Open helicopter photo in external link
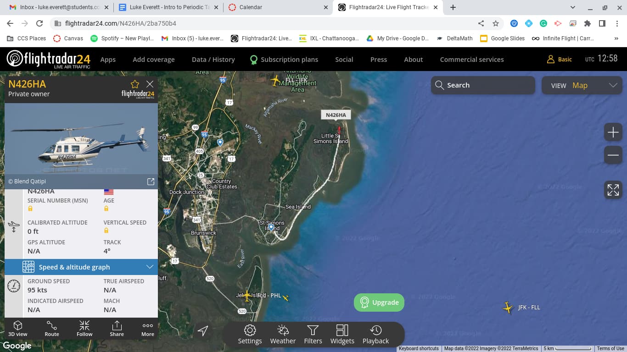Image resolution: width=627 pixels, height=352 pixels. [151, 181]
